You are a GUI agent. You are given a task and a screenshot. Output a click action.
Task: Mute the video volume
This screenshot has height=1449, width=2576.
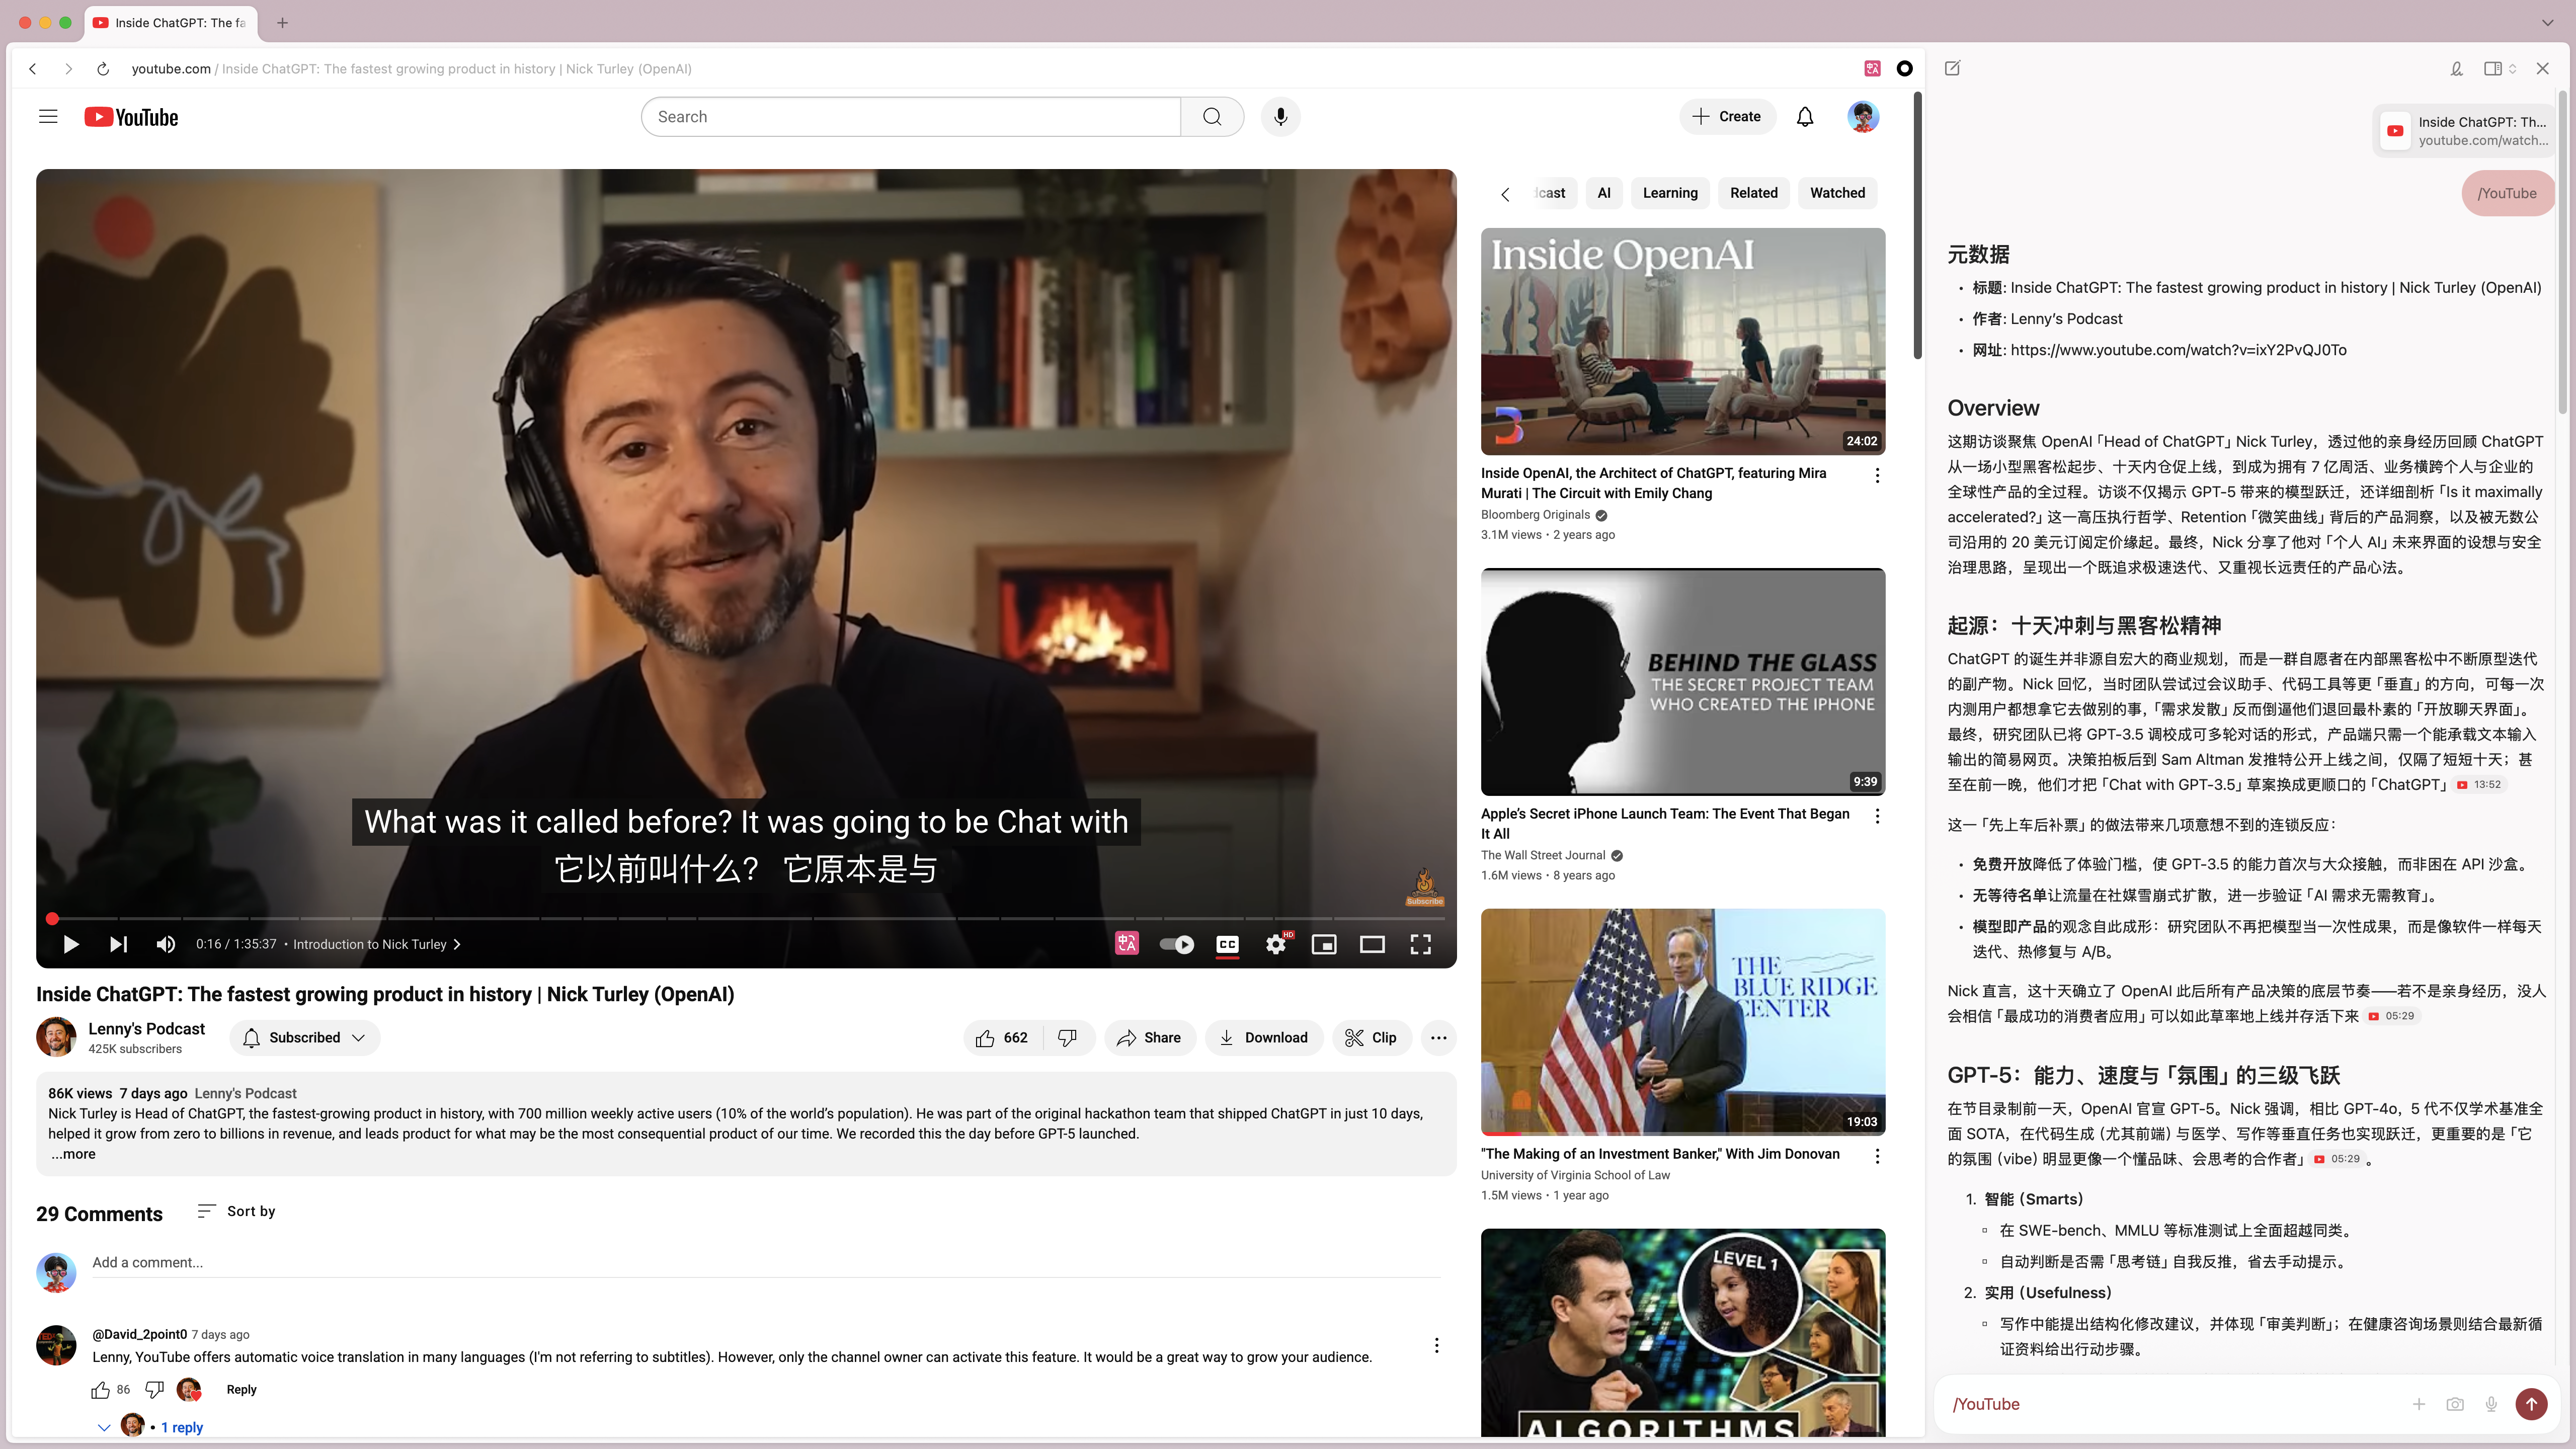click(x=166, y=944)
